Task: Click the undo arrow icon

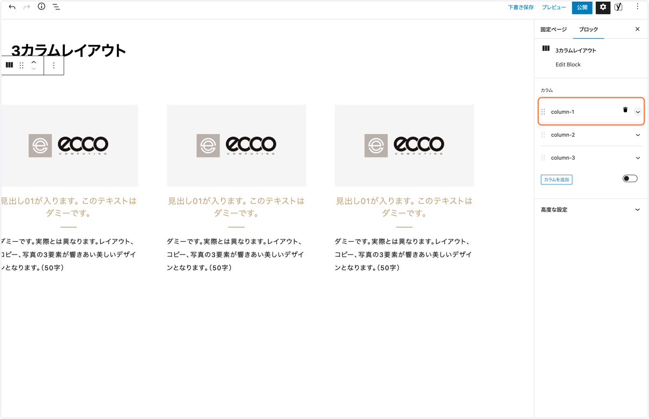Action: pyautogui.click(x=12, y=7)
